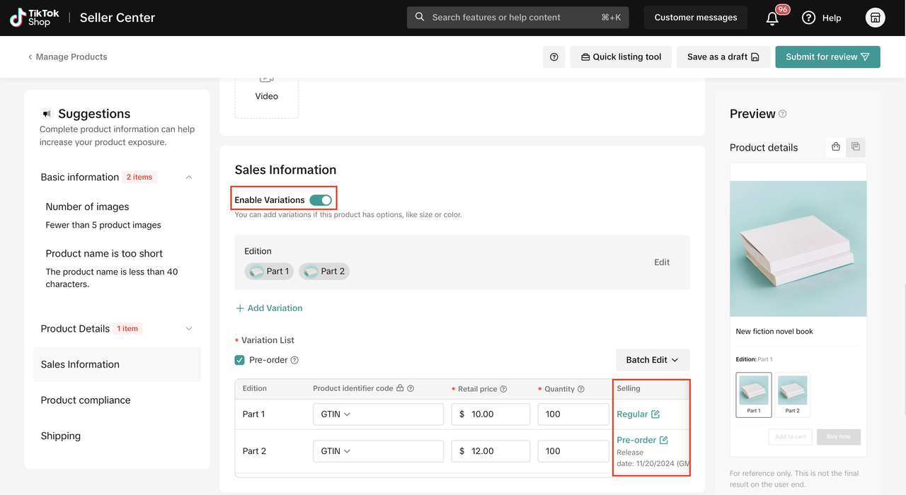Image resolution: width=906 pixels, height=495 pixels.
Task: Switch preview to second layout icon
Action: click(x=856, y=147)
